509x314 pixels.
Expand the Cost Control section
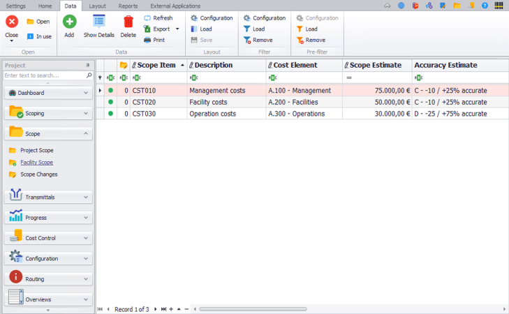(47, 238)
